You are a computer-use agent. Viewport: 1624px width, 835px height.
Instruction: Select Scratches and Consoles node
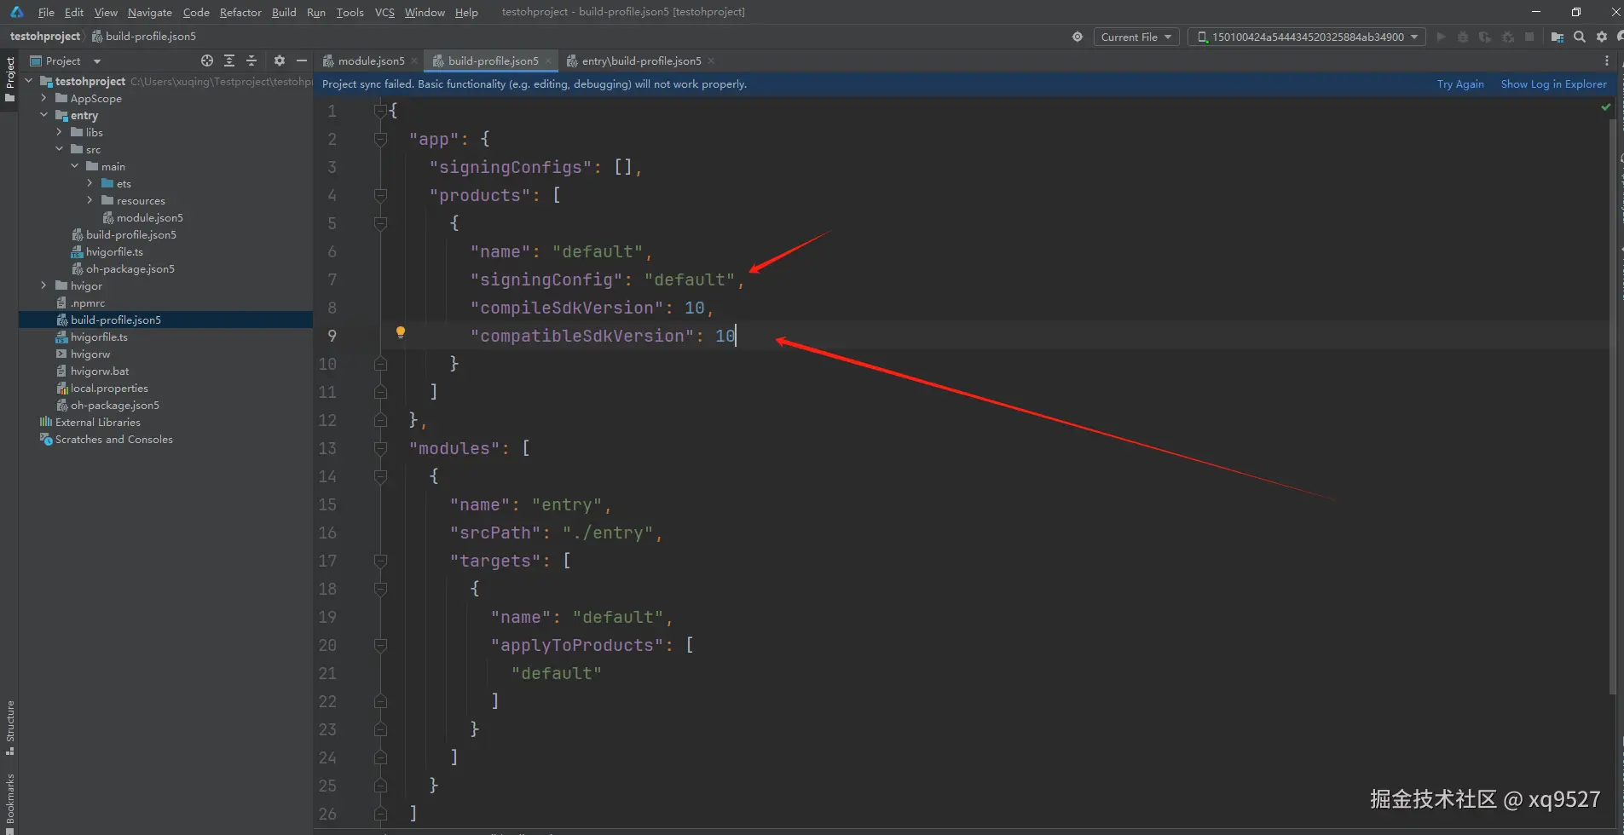107,439
